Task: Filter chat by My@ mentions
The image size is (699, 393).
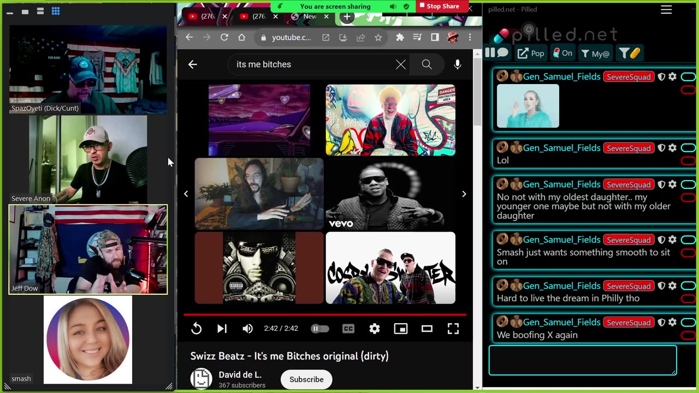Action: tap(595, 53)
